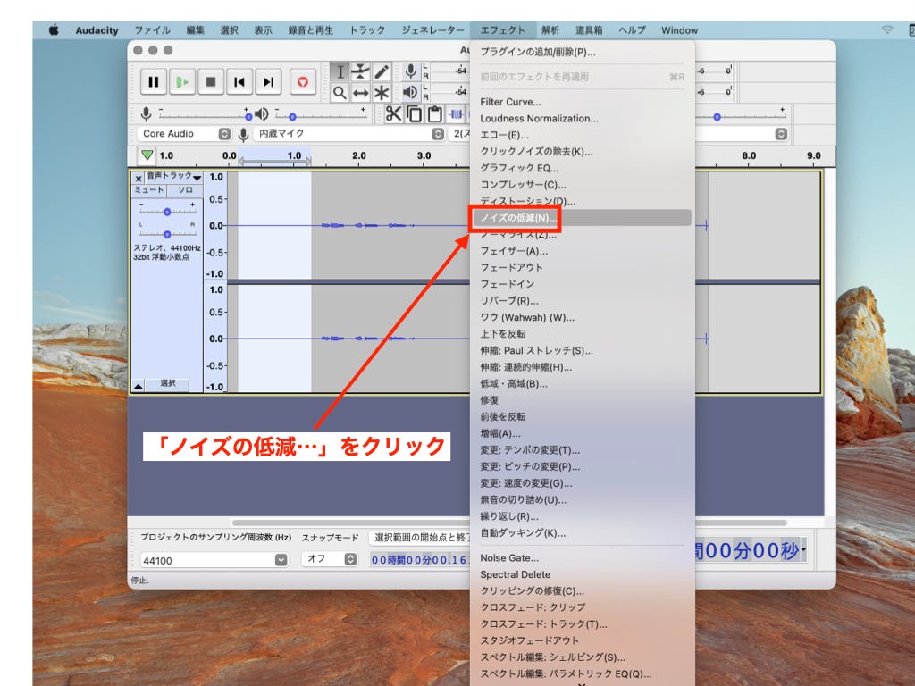Open the playback device dropdown at right

point(781,134)
